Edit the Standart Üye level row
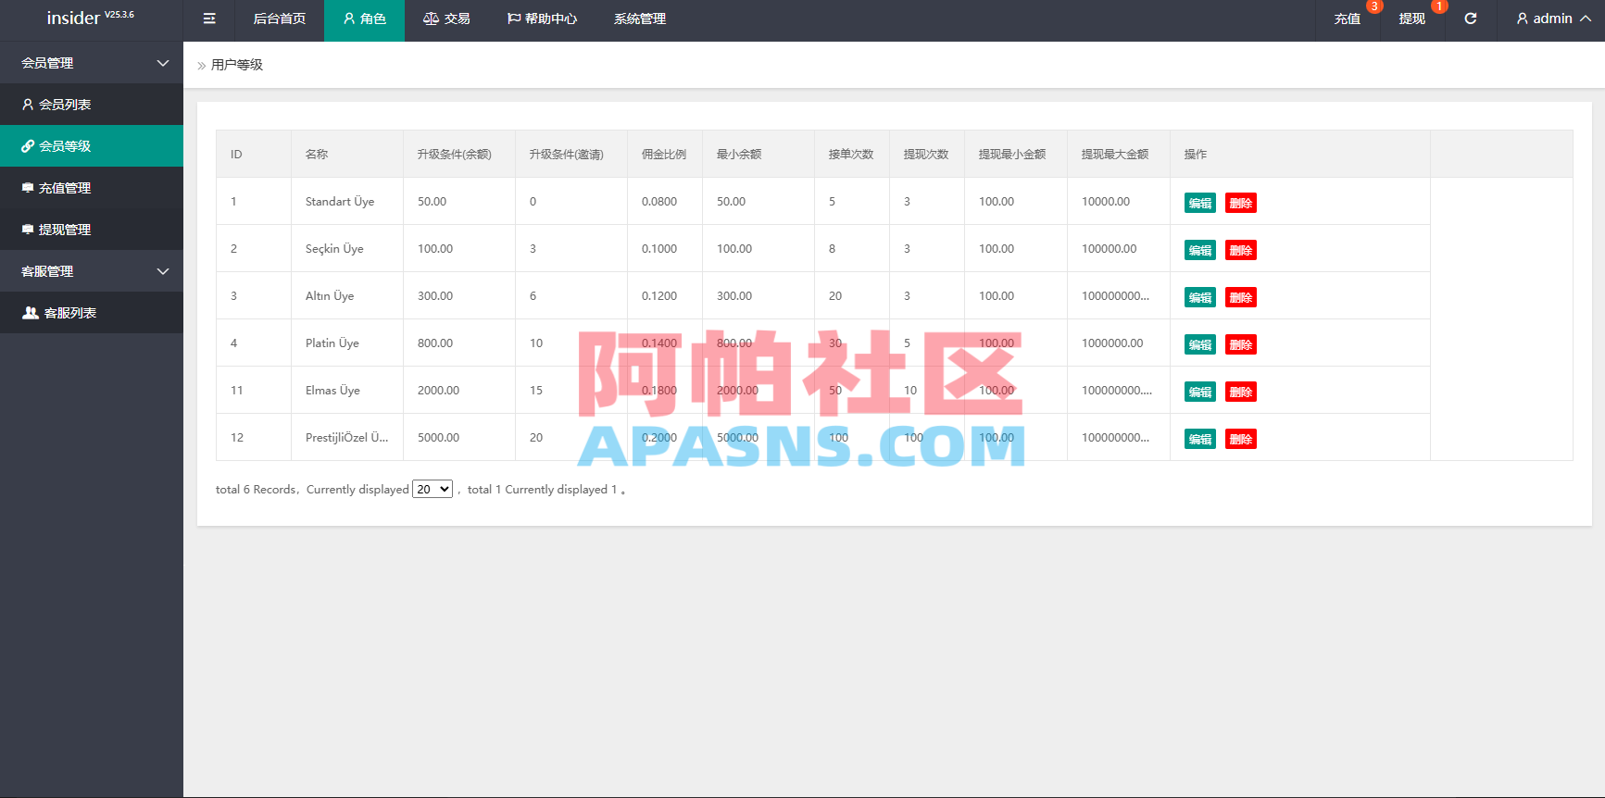 pyautogui.click(x=1200, y=203)
